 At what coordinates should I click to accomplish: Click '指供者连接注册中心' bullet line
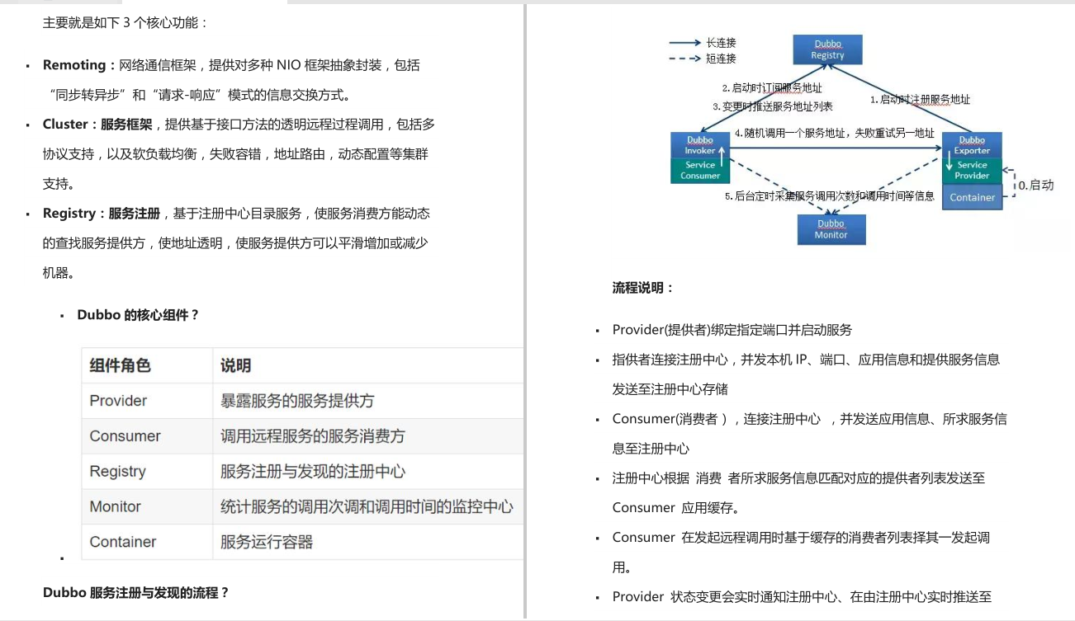pos(806,360)
